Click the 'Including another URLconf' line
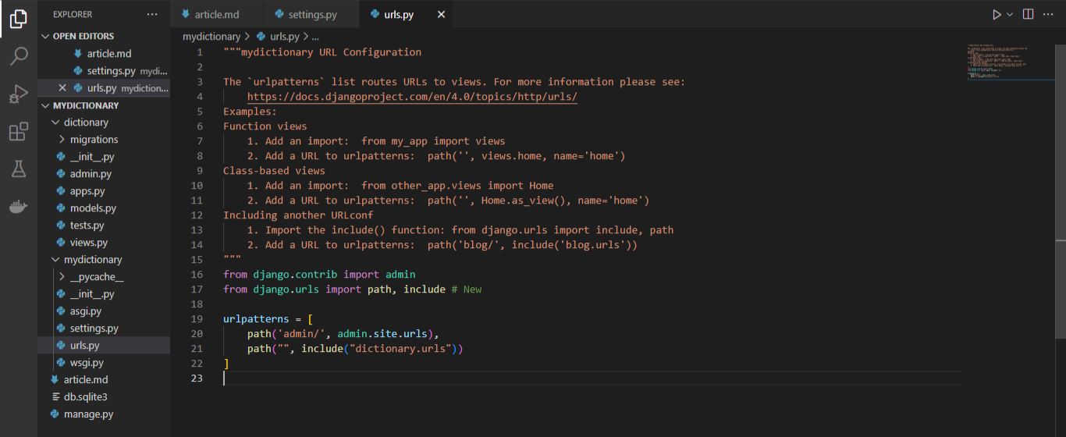The image size is (1066, 437). click(298, 215)
